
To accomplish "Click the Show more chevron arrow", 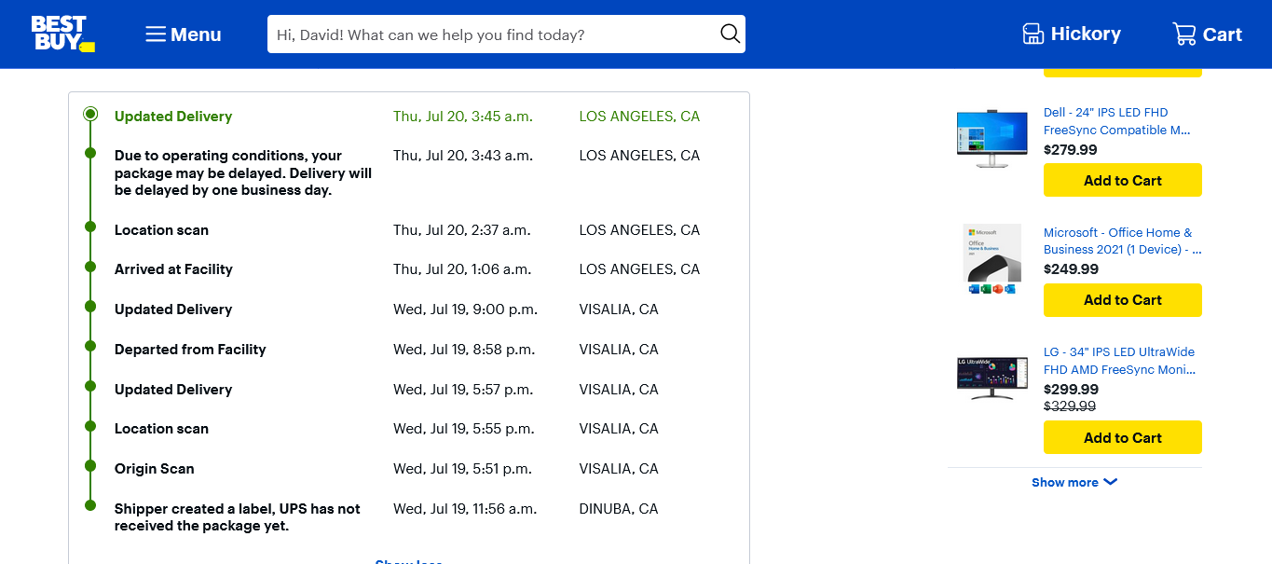I will coord(1110,482).
